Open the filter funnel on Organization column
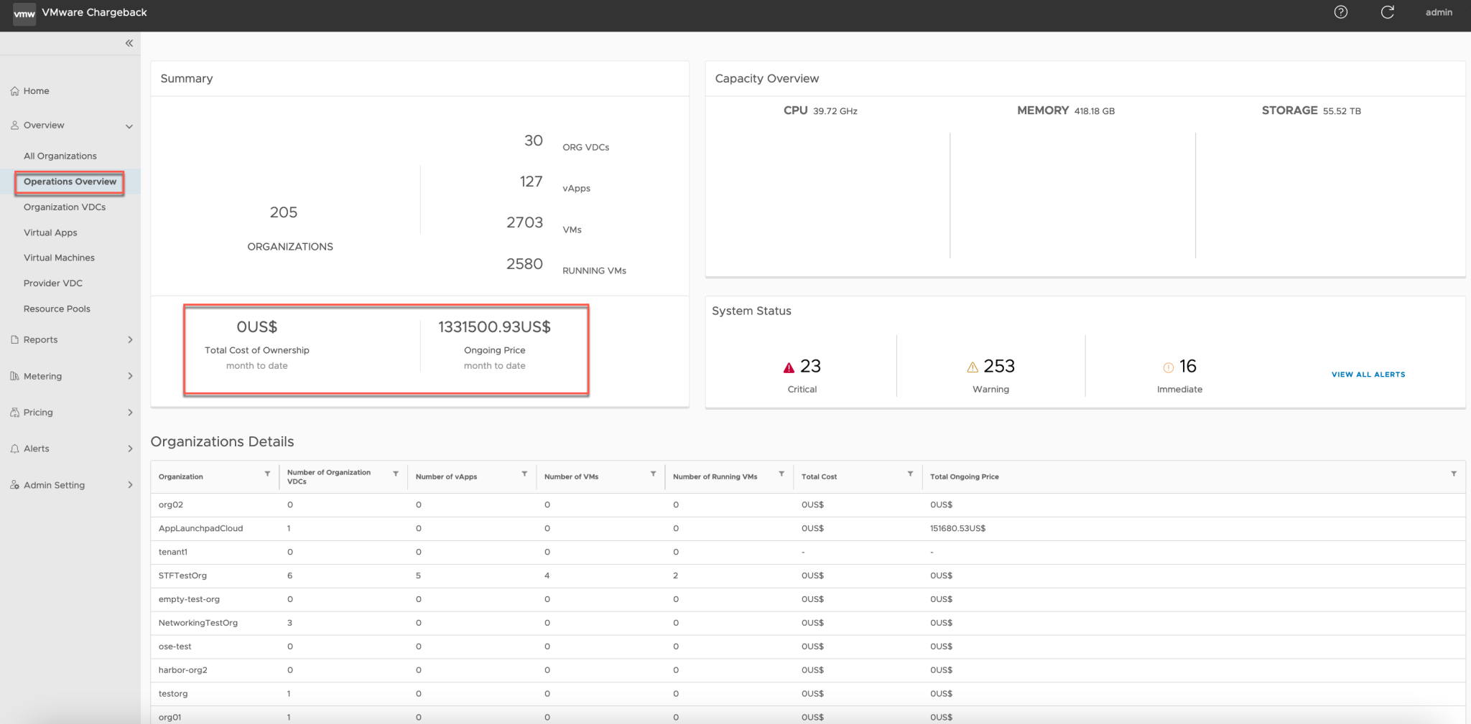The image size is (1471, 724). tap(267, 474)
